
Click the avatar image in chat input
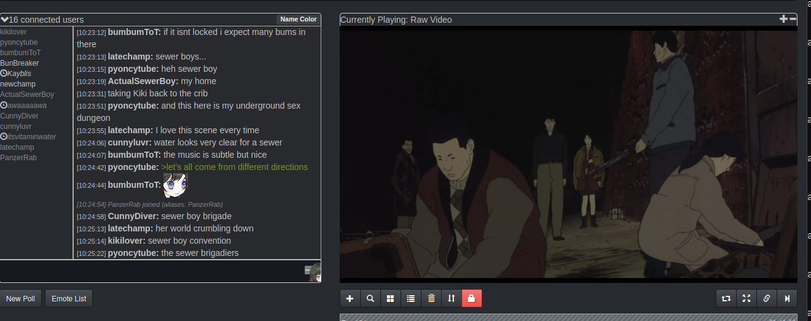pyautogui.click(x=316, y=272)
